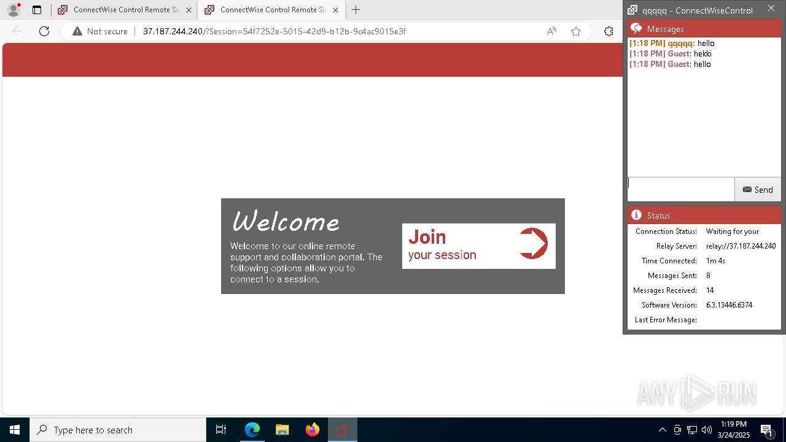Open ConnectWise Control taskbar app
The width and height of the screenshot is (786, 442).
(x=342, y=430)
